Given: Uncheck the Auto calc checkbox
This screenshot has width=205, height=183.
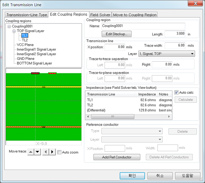Looking at the screenshot, I should click(x=176, y=92).
